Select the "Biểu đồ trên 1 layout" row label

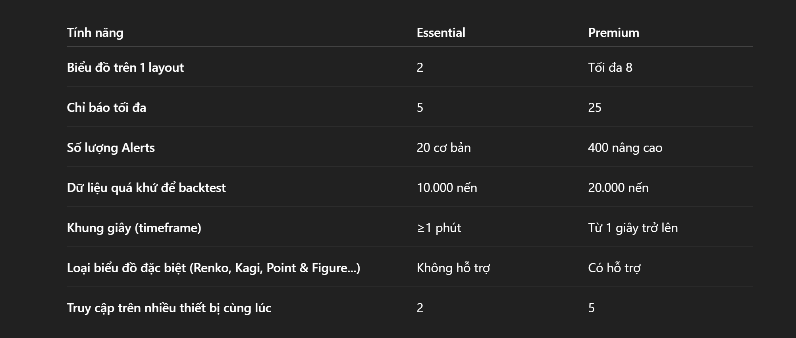[x=125, y=67]
